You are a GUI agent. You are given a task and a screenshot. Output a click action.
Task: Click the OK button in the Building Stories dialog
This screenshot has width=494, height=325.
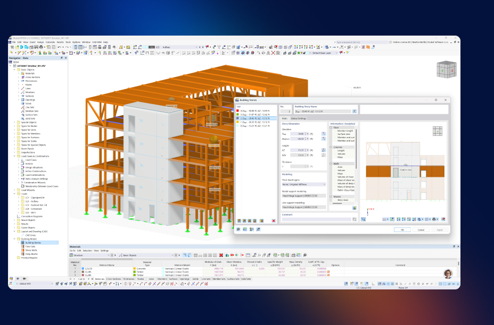[403, 229]
